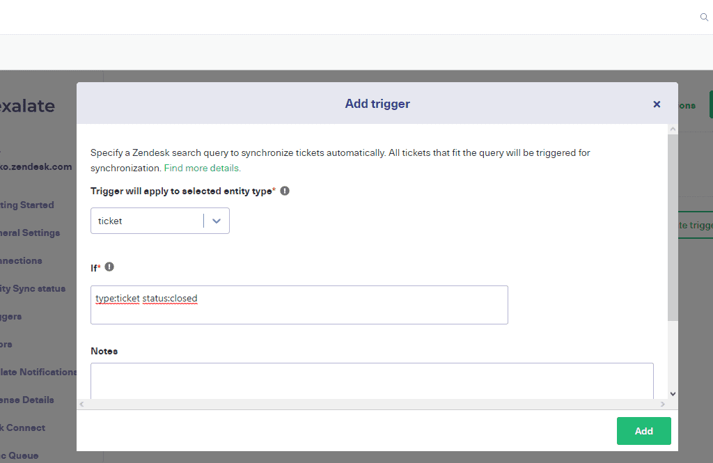Click the search magnifier icon in header

704,17
